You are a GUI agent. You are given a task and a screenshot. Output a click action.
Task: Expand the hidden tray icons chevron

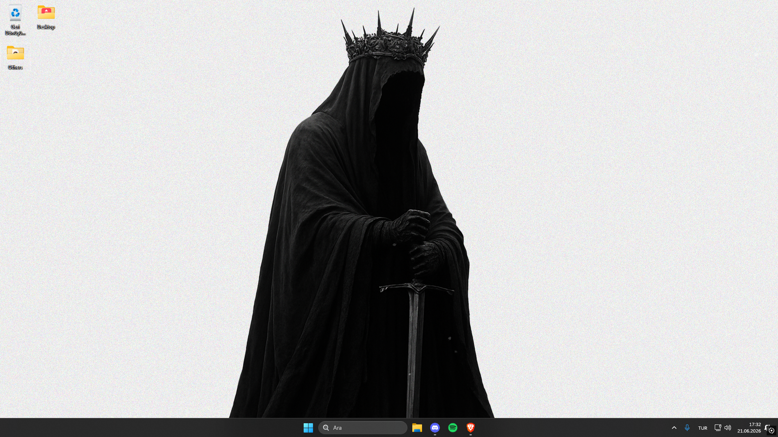[x=674, y=428]
